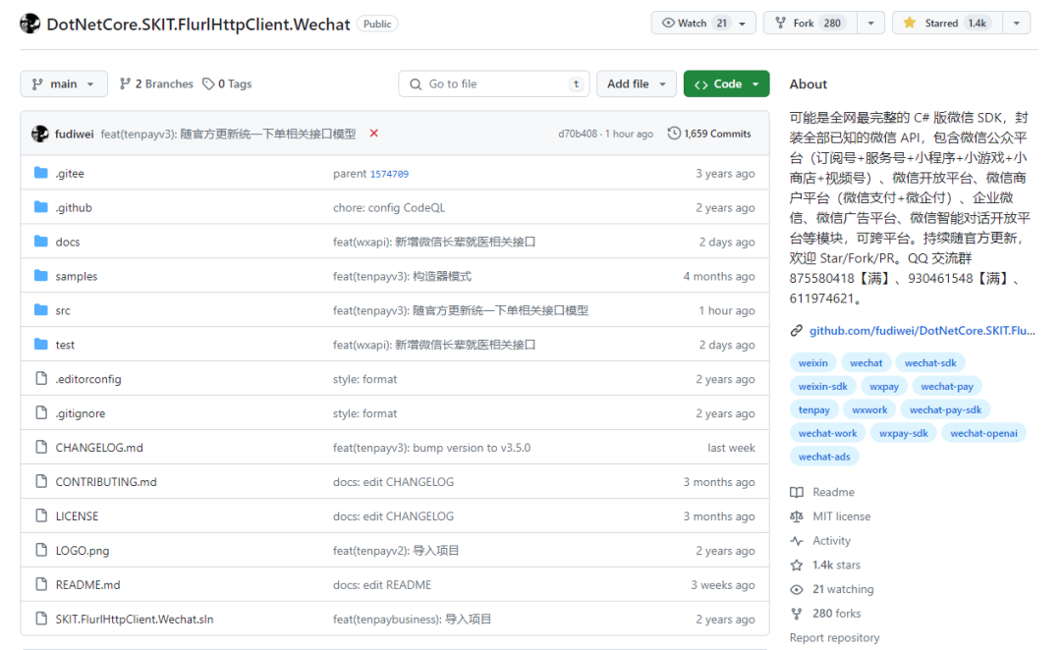Screen dimensions: 1061x650
Task: Open the Code download dropdown
Action: [726, 83]
